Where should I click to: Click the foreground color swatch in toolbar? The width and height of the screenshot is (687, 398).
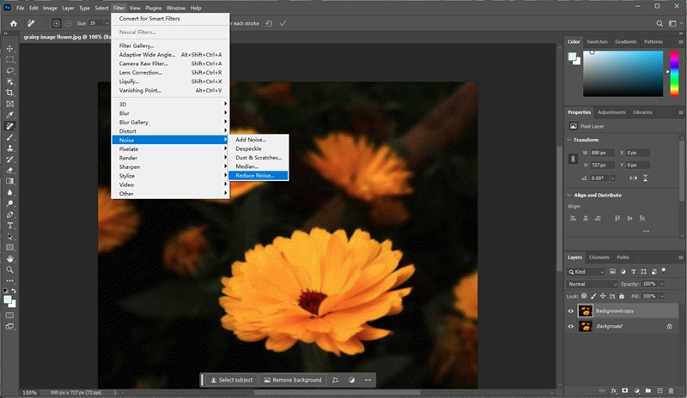(x=8, y=299)
